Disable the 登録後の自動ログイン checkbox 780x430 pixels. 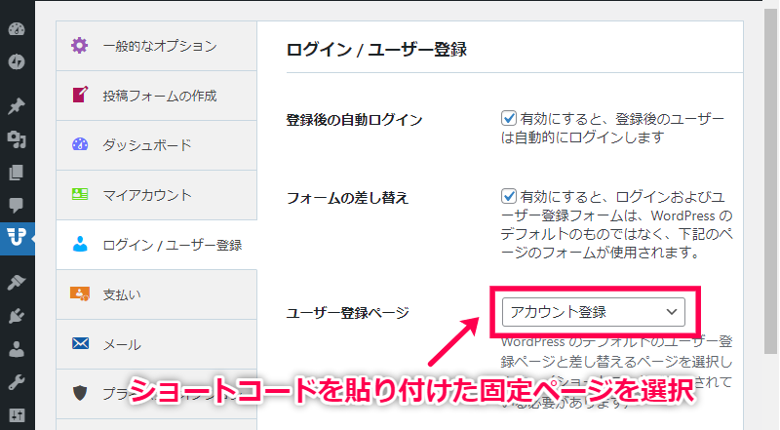pyautogui.click(x=508, y=118)
